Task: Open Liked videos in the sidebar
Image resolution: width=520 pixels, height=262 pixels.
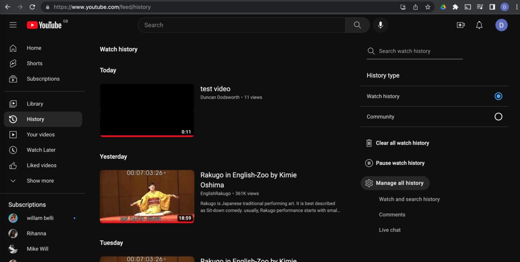Action: [43, 165]
